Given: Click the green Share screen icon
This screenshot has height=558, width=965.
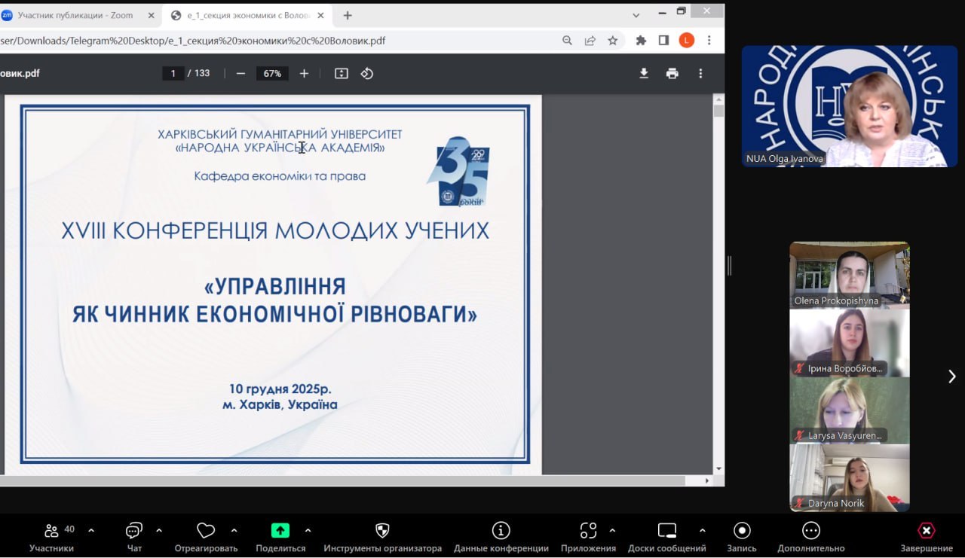Looking at the screenshot, I should coord(280,531).
